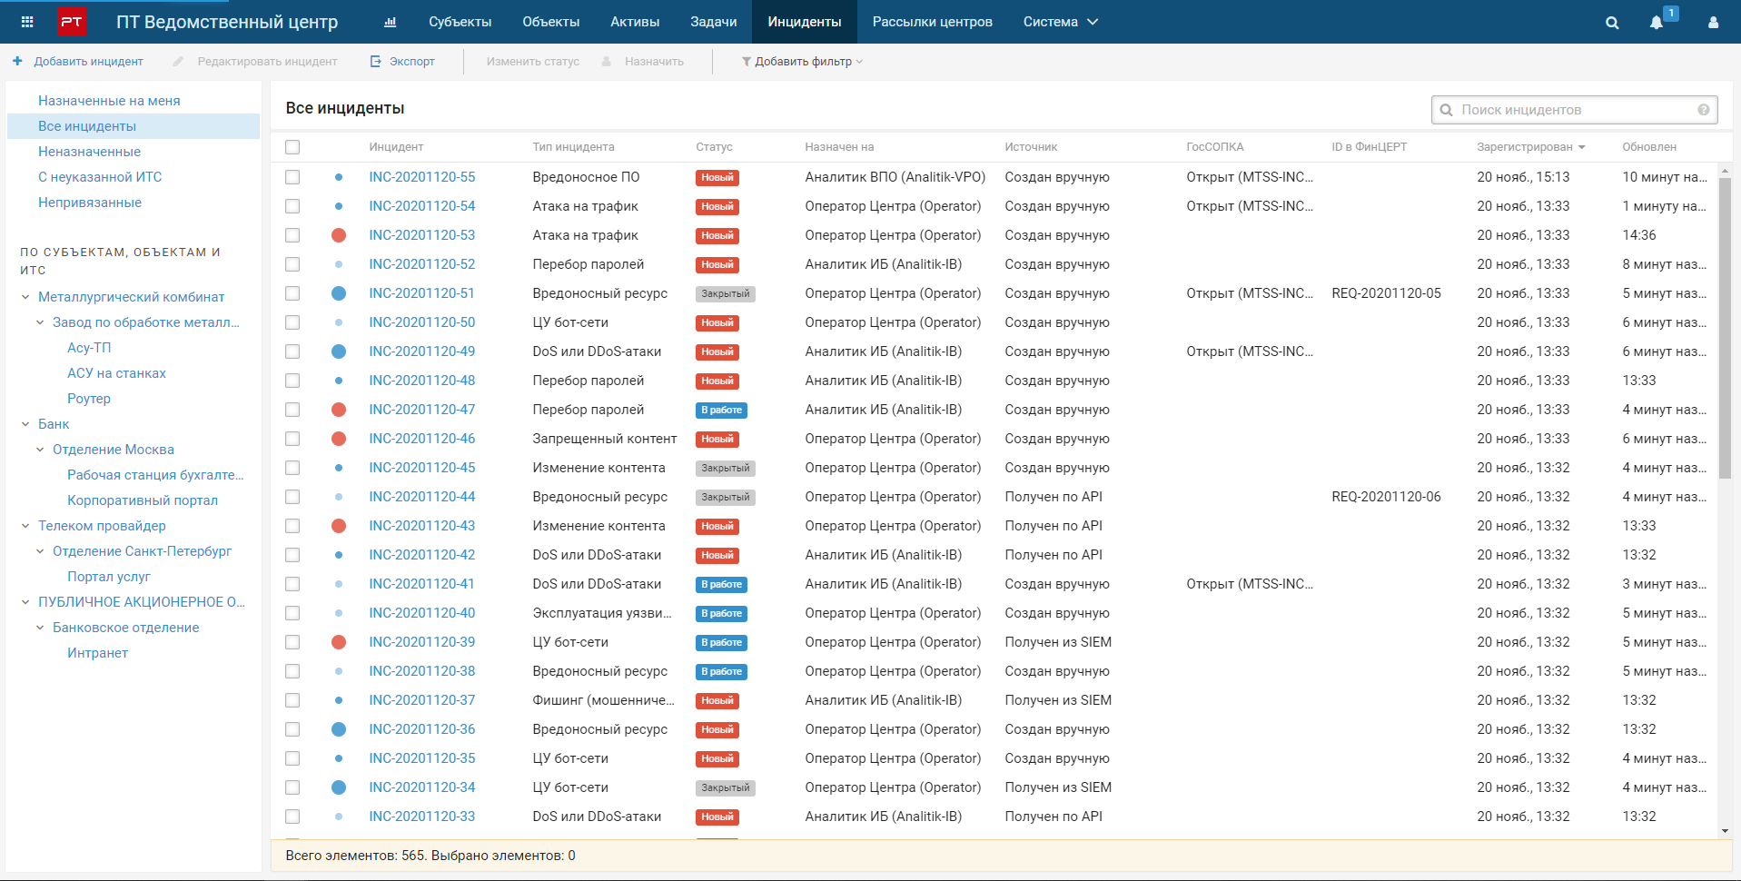1741x881 pixels.
Task: Go to the 'Объекты' section
Action: [x=551, y=22]
